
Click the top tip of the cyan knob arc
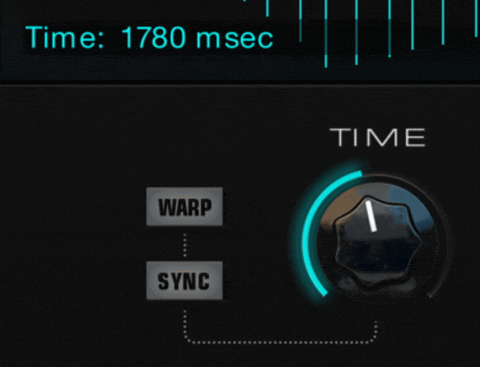point(359,174)
